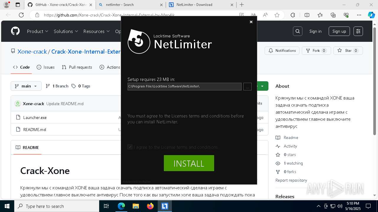Open a new browser tab

pos(242,5)
